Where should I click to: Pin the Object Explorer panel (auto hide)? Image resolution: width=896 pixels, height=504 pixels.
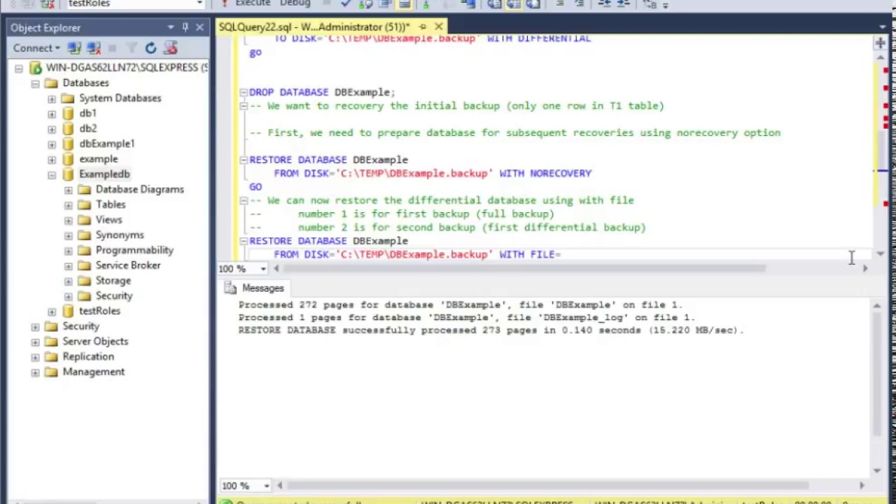[185, 27]
